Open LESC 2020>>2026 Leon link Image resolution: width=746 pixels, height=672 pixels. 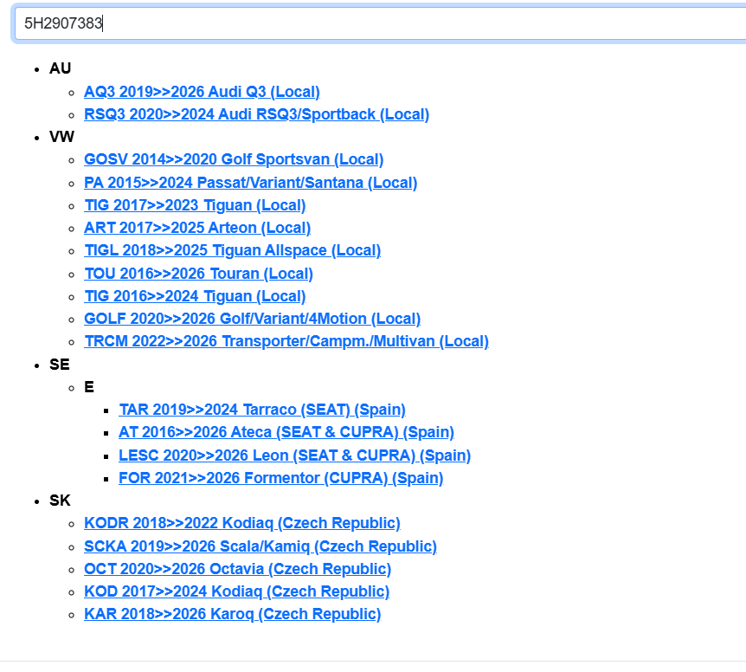click(x=295, y=456)
